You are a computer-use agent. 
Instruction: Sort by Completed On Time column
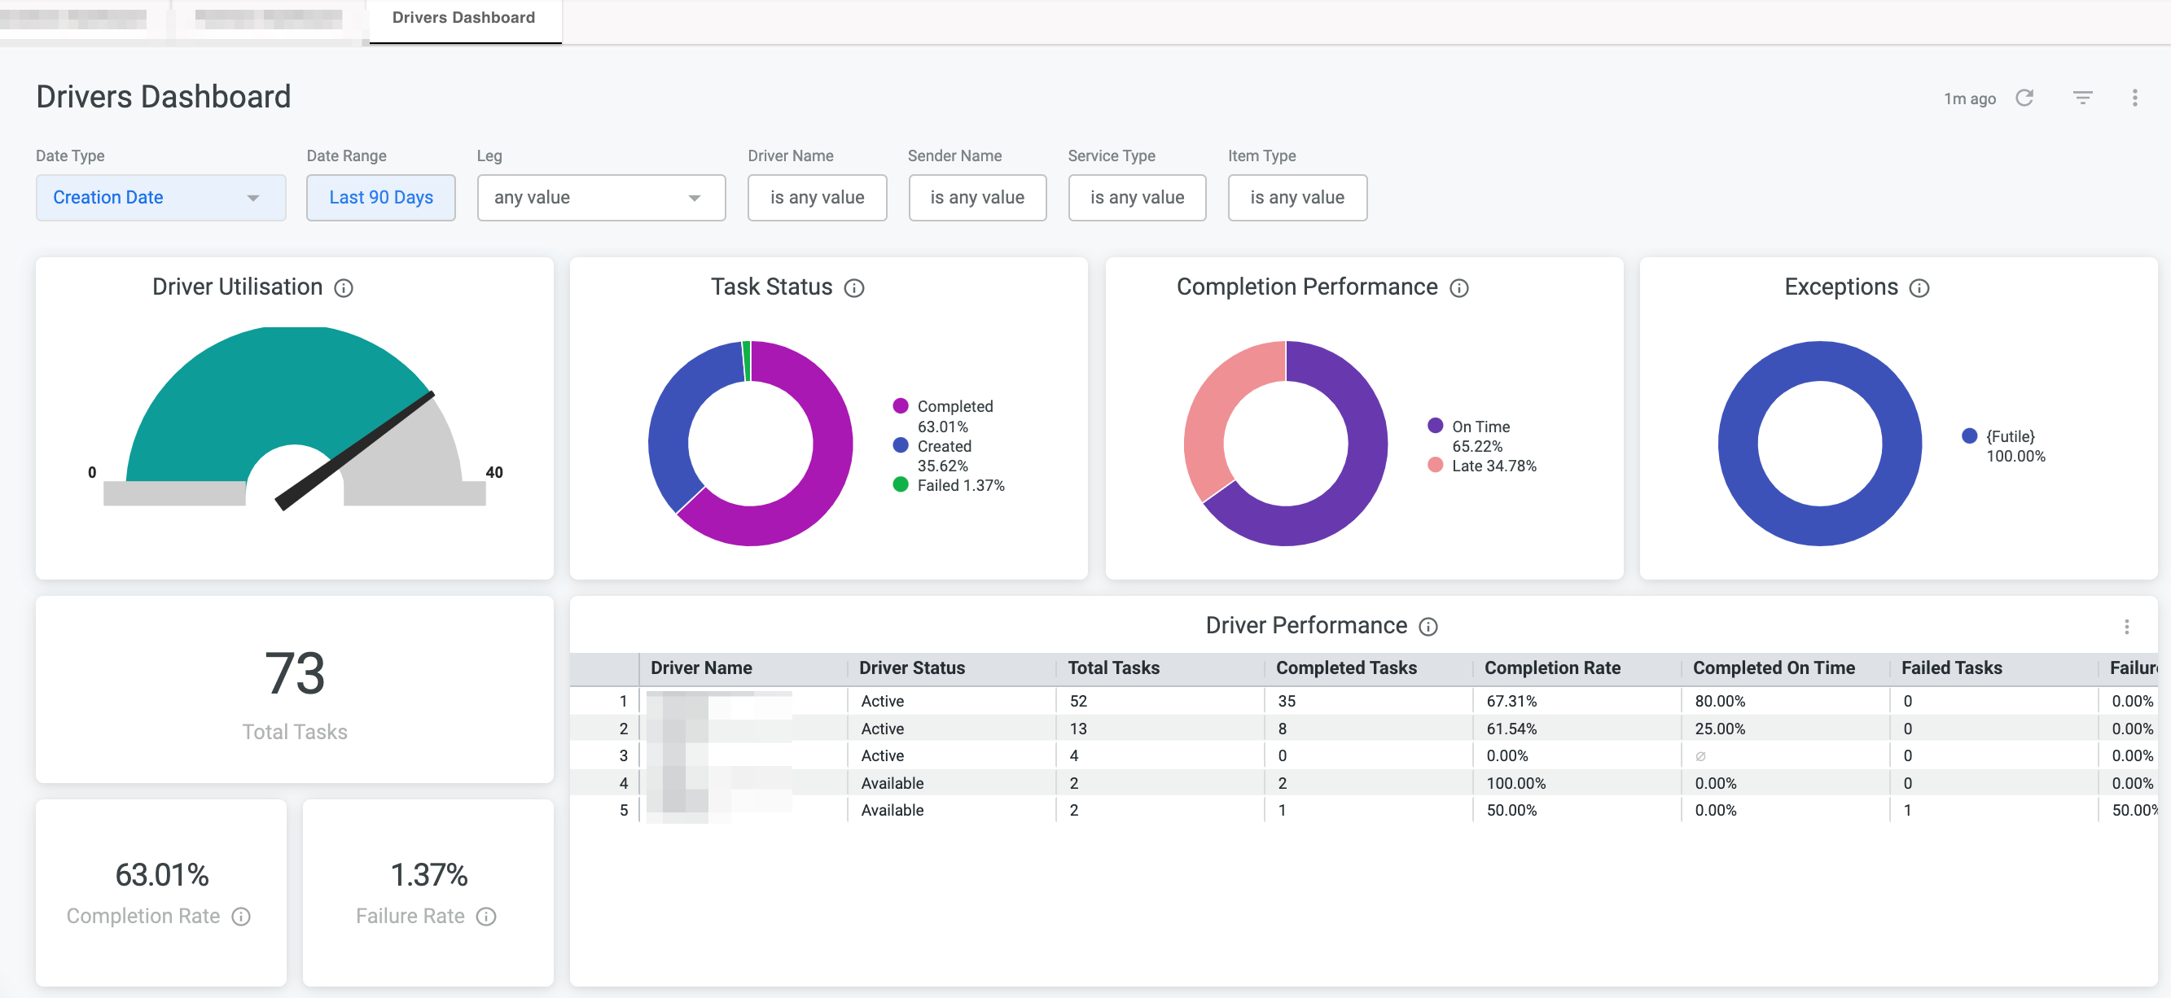[1774, 668]
